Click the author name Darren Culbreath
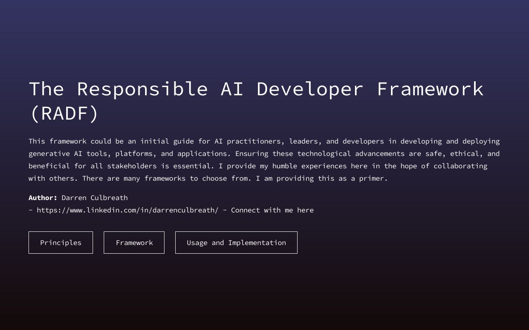529x330 pixels. point(94,198)
